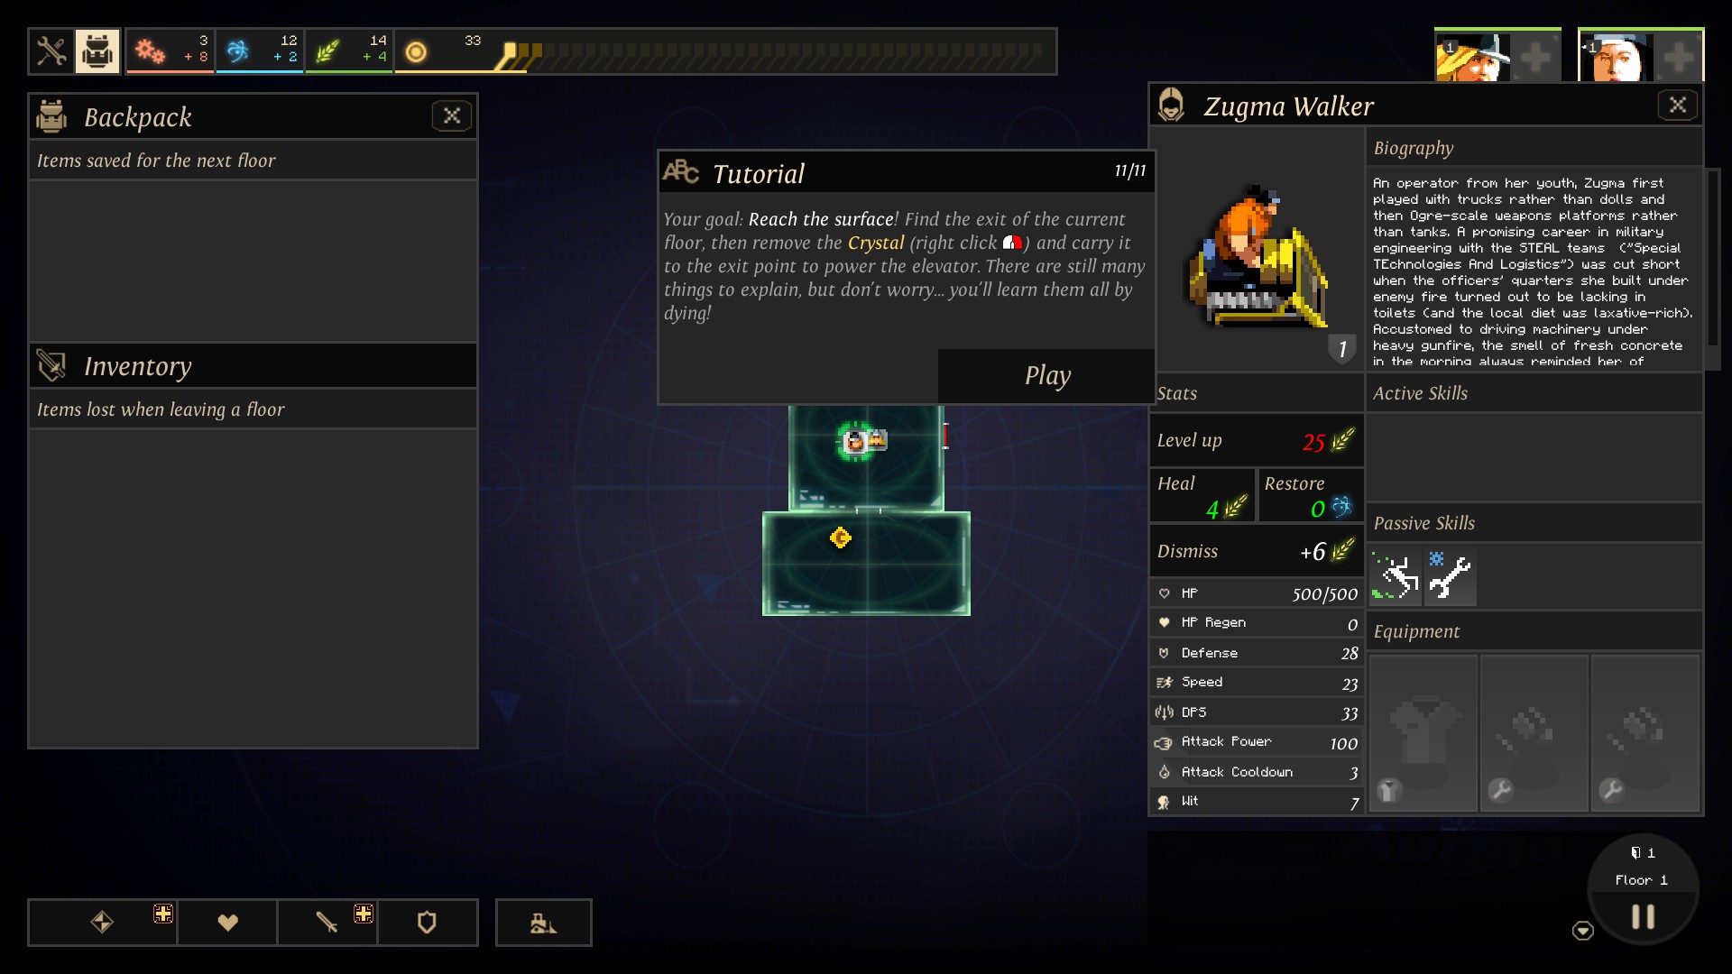The width and height of the screenshot is (1732, 974).
Task: Expand the small arrow beside floor indicator
Action: point(1582,931)
